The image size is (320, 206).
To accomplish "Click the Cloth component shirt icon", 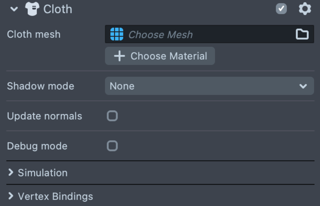I will pyautogui.click(x=32, y=9).
